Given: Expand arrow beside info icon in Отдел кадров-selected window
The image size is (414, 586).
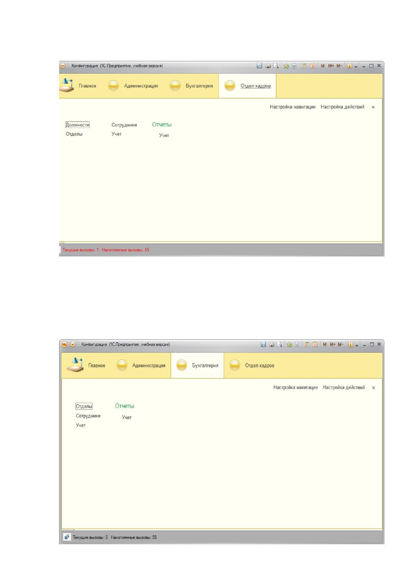Looking at the screenshot, I should click(356, 66).
